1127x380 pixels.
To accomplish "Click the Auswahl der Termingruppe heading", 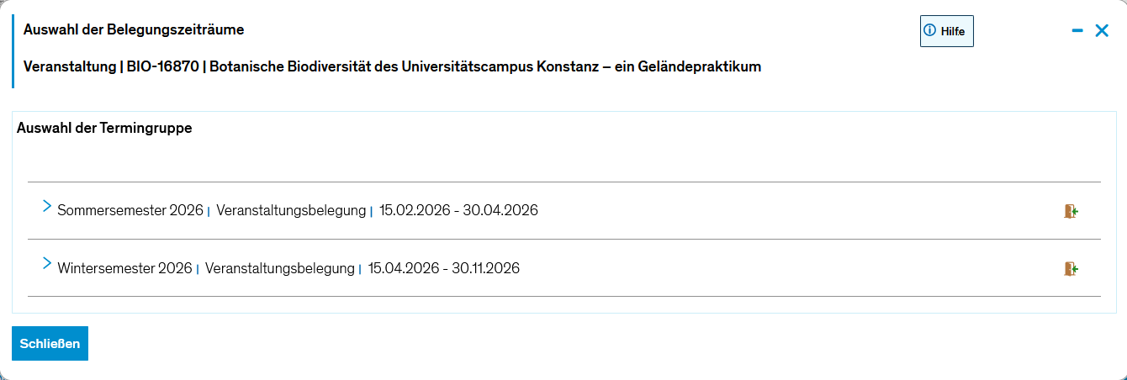I will point(104,129).
